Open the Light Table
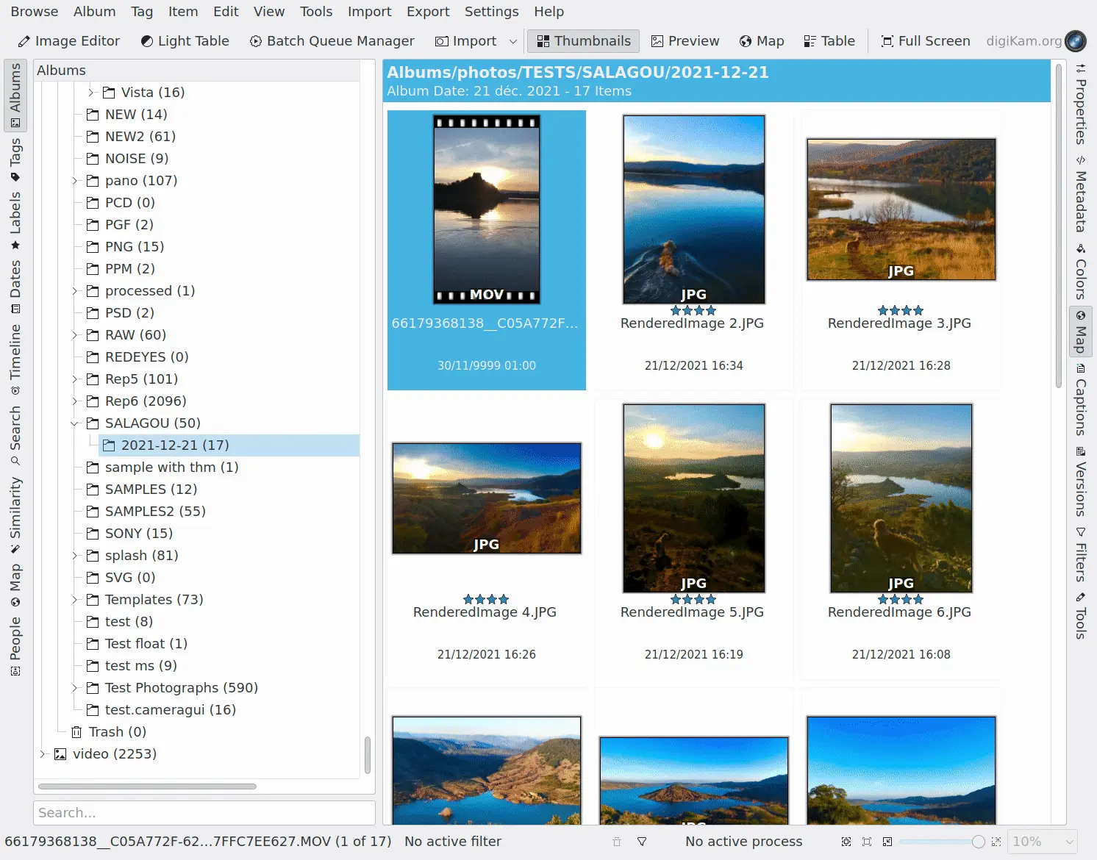The image size is (1097, 860). [185, 41]
